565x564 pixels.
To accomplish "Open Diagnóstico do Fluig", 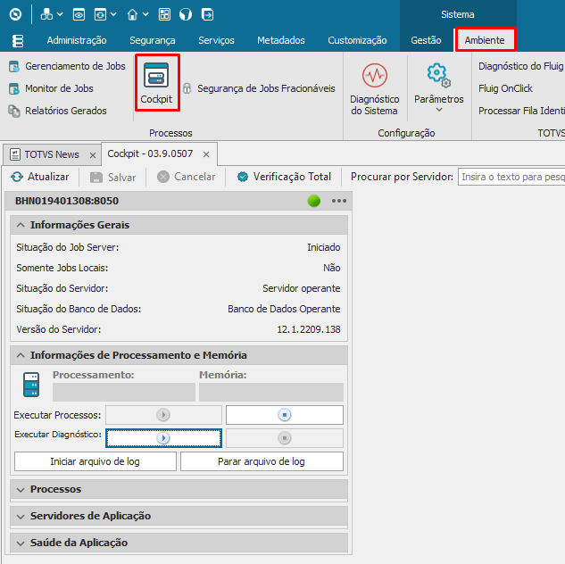I will tap(521, 66).
